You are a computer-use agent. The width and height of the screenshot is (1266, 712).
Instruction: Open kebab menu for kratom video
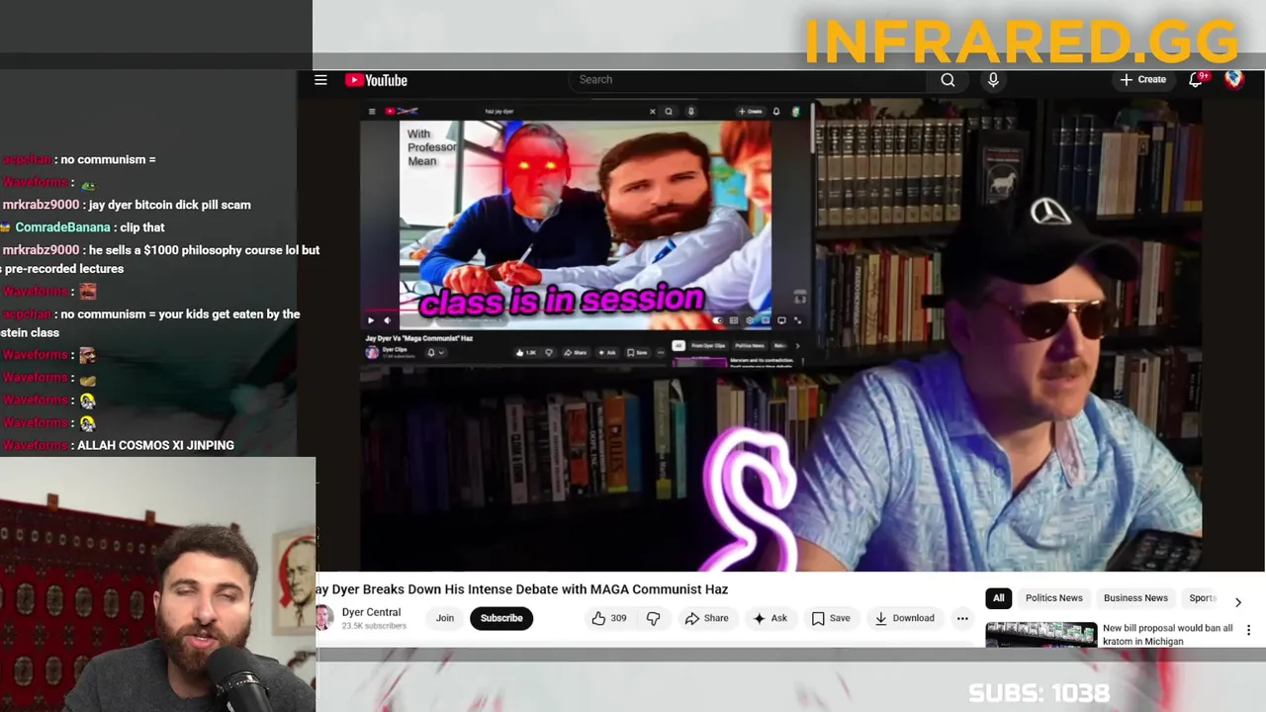(1248, 630)
